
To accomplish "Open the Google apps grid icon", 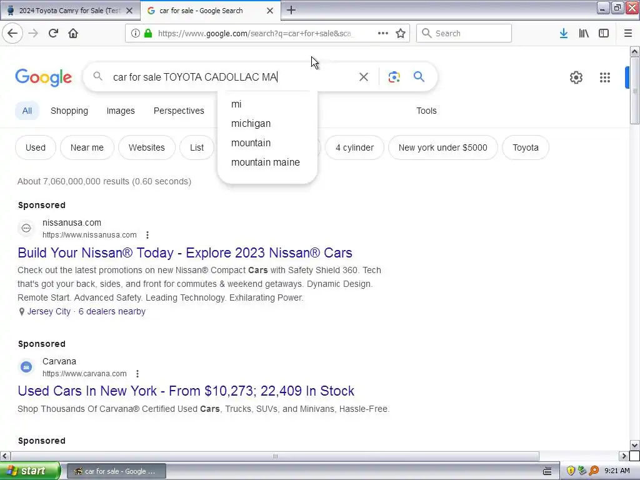I will click(x=605, y=77).
